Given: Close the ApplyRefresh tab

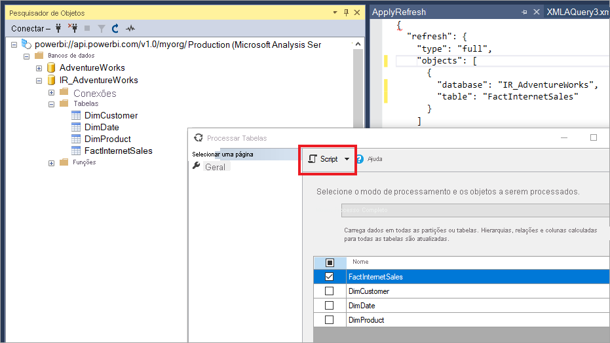Looking at the screenshot, I should pyautogui.click(x=536, y=12).
